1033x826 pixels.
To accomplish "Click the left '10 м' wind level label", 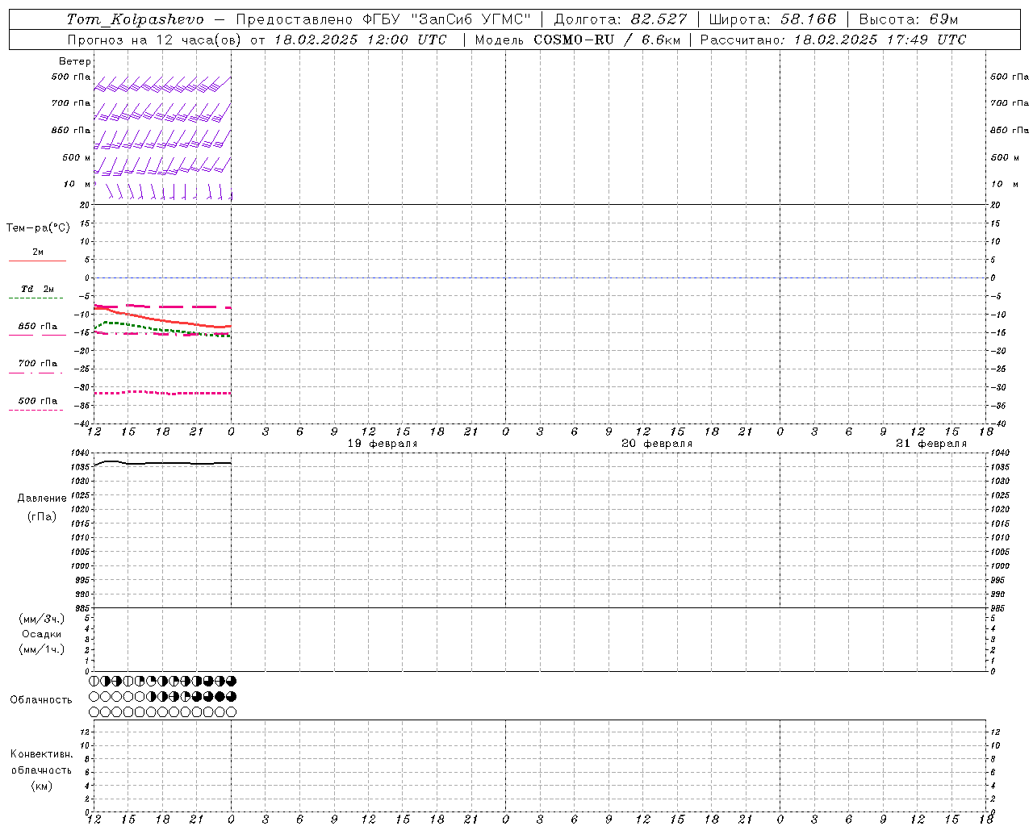I will click(x=77, y=184).
